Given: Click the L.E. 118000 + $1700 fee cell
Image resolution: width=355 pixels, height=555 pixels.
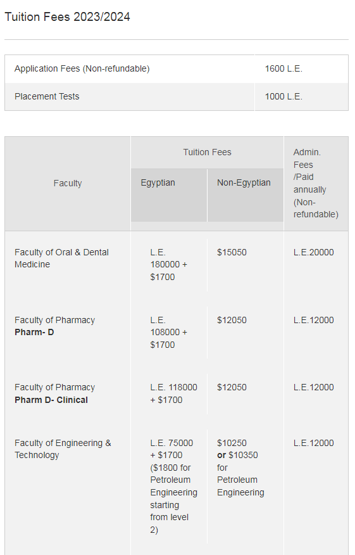Looking at the screenshot, I should (173, 393).
